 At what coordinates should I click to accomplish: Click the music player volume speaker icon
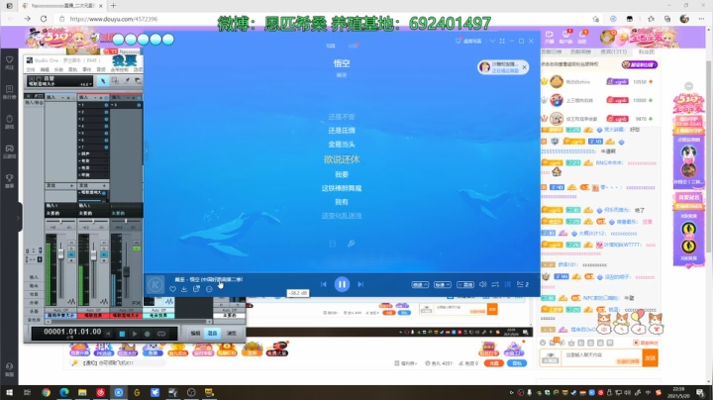pyautogui.click(x=483, y=284)
